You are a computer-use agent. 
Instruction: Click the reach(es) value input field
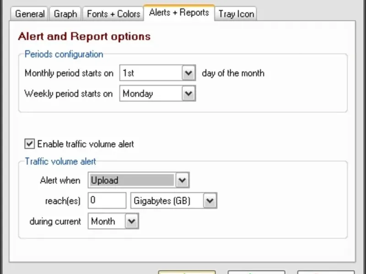tap(107, 200)
